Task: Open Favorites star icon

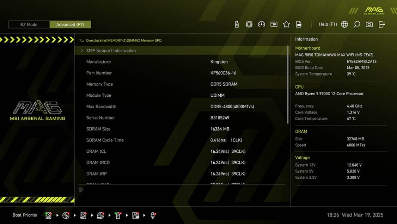Action: pyautogui.click(x=286, y=24)
